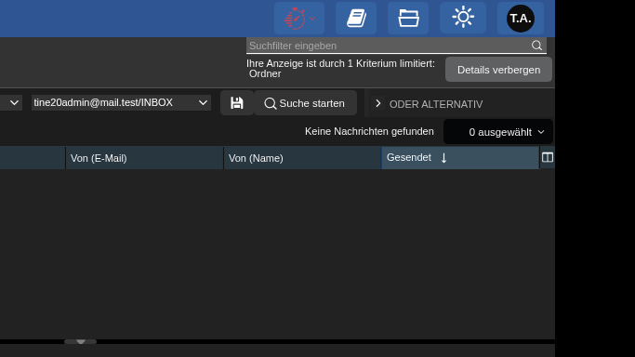Screen dimensions: 635x357
Task: Sort by Von (E-Mail) column
Action: 145,158
